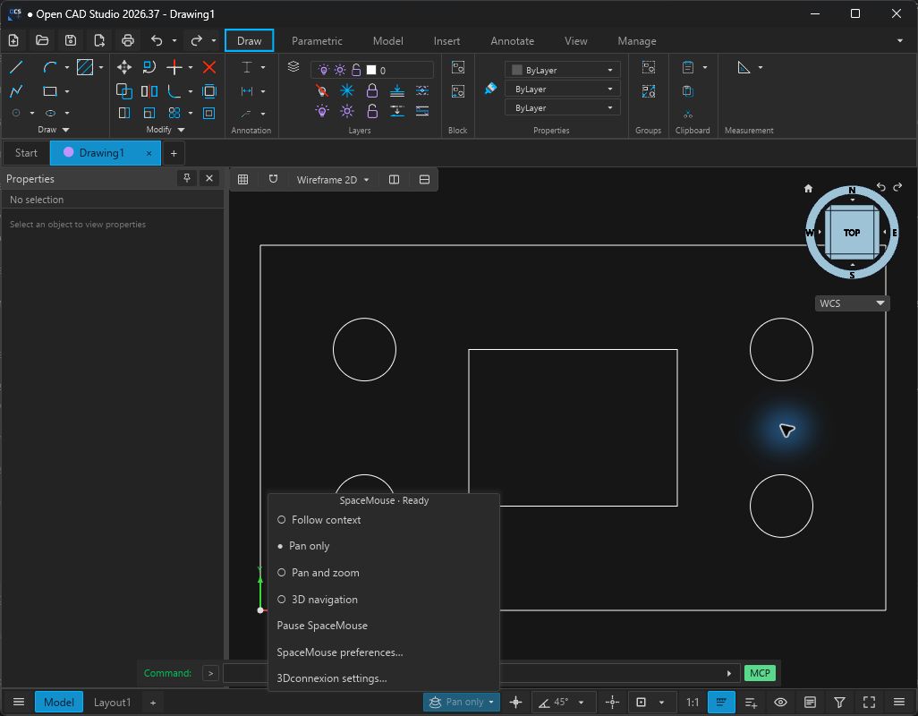Click the grid display icon in viewport toolbar

click(x=243, y=180)
